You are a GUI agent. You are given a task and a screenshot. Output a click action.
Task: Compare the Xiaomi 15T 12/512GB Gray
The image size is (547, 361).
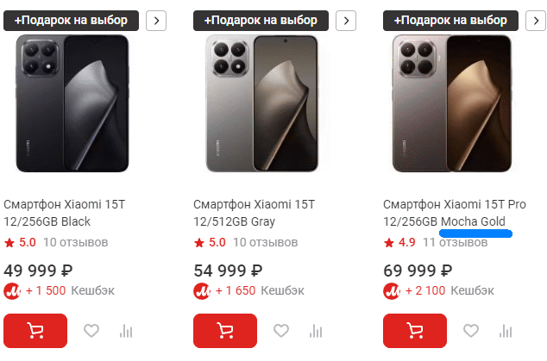[x=316, y=331]
